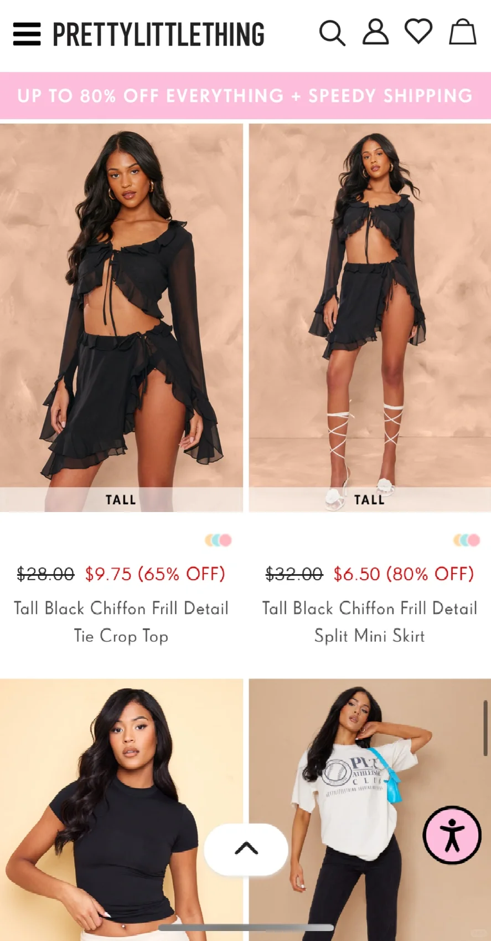Click the 80% off everything banner
This screenshot has width=491, height=941.
(x=245, y=96)
